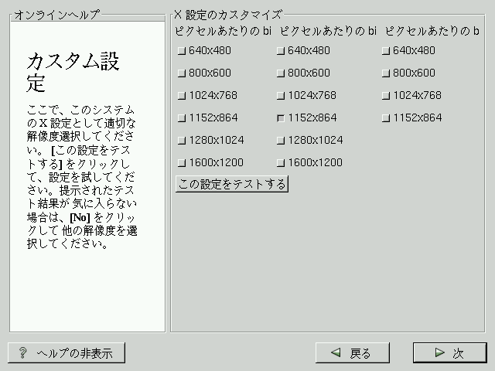495x371 pixels.
Task: Check 640x480 in the left column
Action: [182, 51]
